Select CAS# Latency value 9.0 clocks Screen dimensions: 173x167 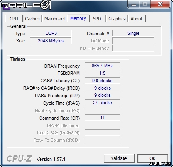[102, 81]
